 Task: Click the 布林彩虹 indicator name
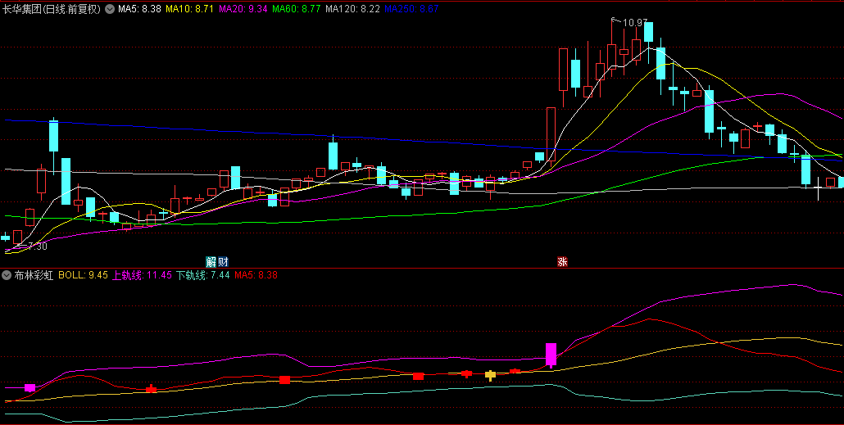click(34, 275)
